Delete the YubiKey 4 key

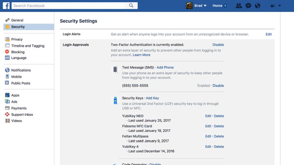(219, 147)
